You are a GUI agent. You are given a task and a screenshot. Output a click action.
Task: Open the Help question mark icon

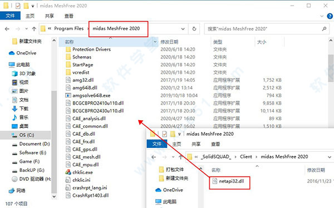[x=330, y=16]
